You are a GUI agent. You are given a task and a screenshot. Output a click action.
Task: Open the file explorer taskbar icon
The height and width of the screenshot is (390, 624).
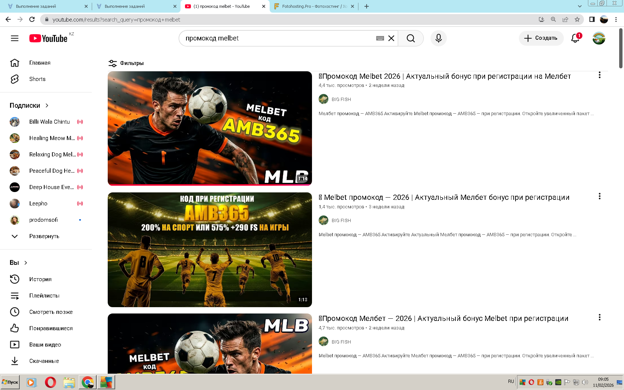(69, 382)
